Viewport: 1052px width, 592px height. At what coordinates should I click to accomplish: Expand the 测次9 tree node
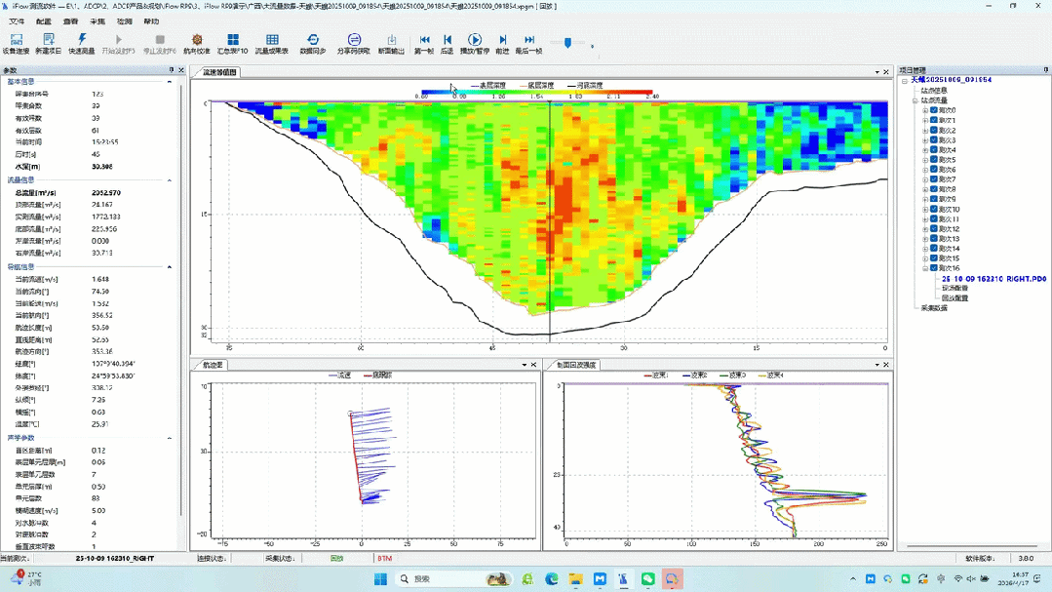[x=925, y=199]
